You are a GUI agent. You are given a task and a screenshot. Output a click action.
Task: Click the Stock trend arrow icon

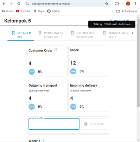[73, 71]
